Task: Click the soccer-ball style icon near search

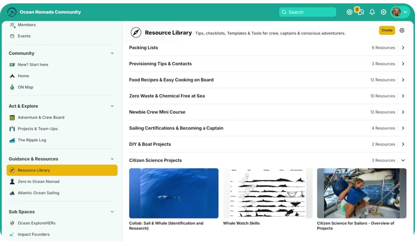Action: tap(350, 12)
